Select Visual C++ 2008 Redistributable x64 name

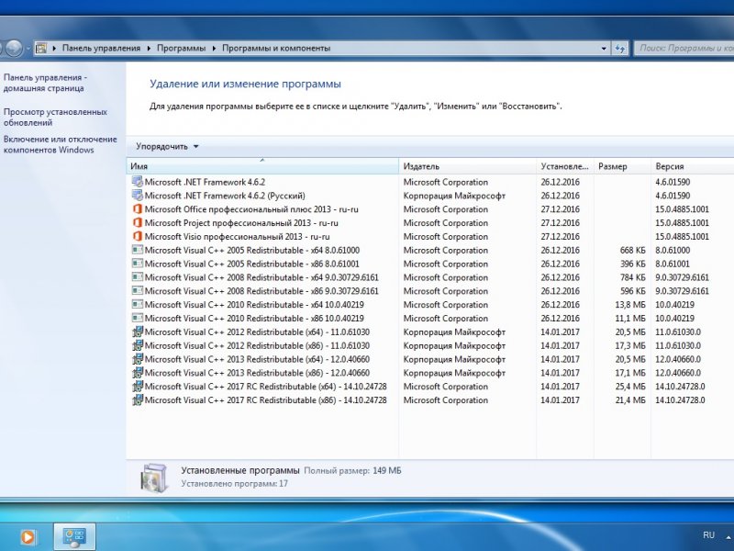[261, 277]
